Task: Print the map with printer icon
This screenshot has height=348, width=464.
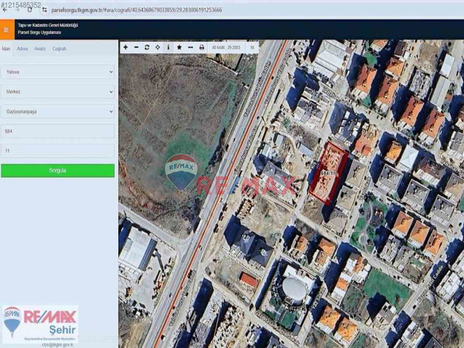Action: pyautogui.click(x=202, y=47)
